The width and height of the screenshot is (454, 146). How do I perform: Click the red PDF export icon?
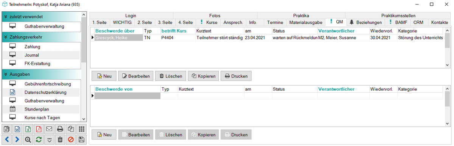(x=39, y=129)
